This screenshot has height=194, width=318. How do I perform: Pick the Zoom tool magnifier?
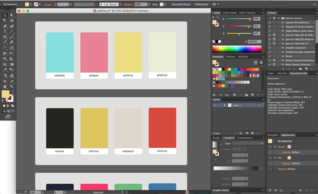(x=12, y=86)
